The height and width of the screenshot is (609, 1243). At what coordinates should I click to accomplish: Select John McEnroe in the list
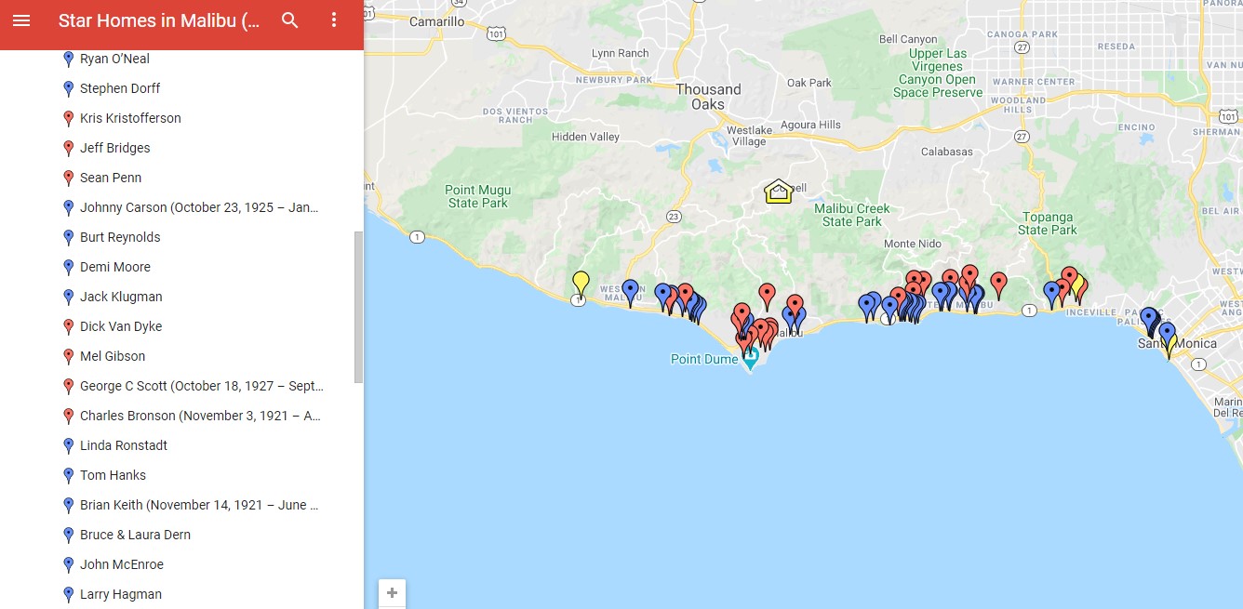122,564
